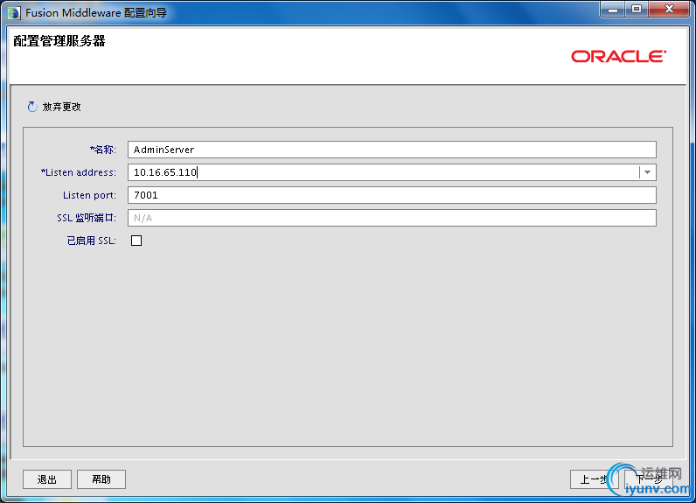Click the 放弃更改 text link
This screenshot has height=503, width=696.
tap(62, 107)
